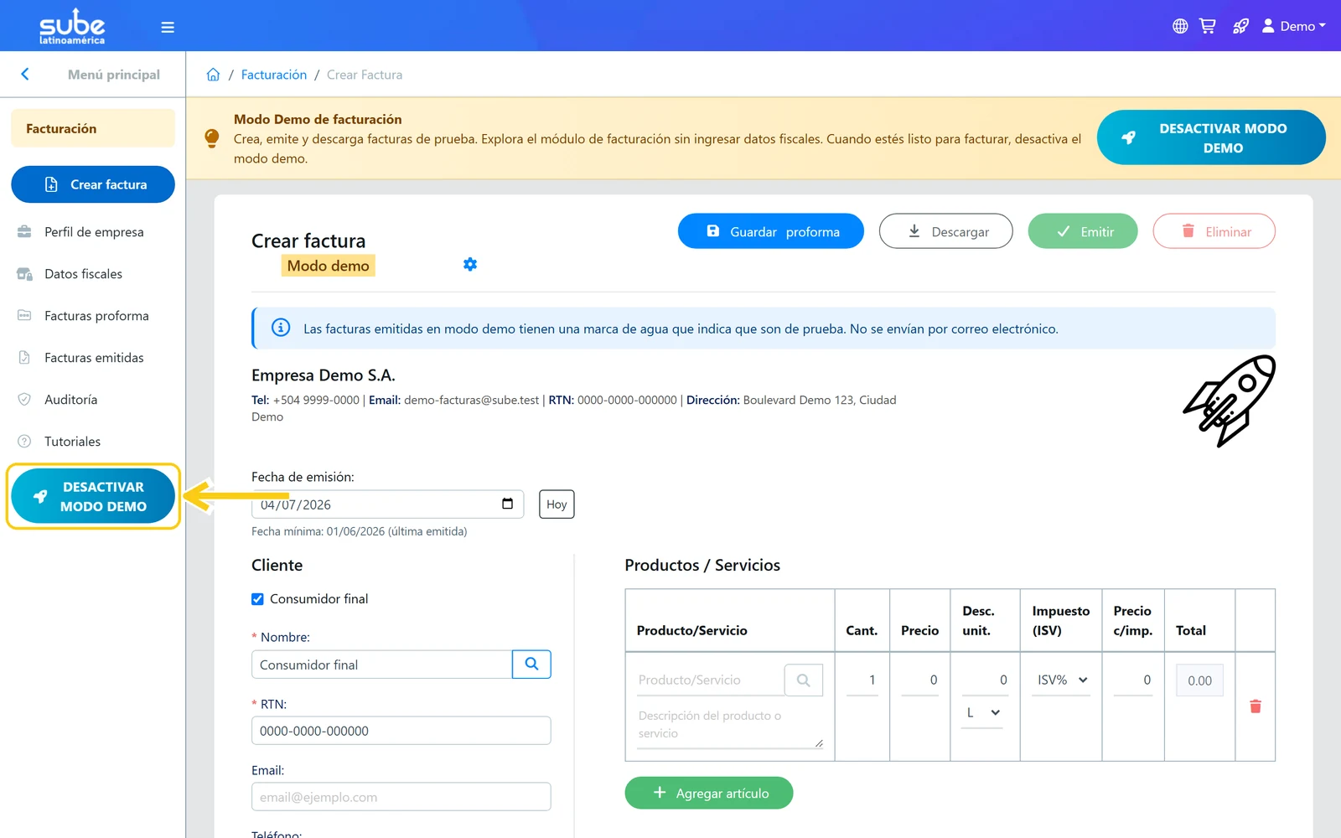The height and width of the screenshot is (838, 1341).
Task: Click the company rocket logo image
Action: (x=1230, y=401)
